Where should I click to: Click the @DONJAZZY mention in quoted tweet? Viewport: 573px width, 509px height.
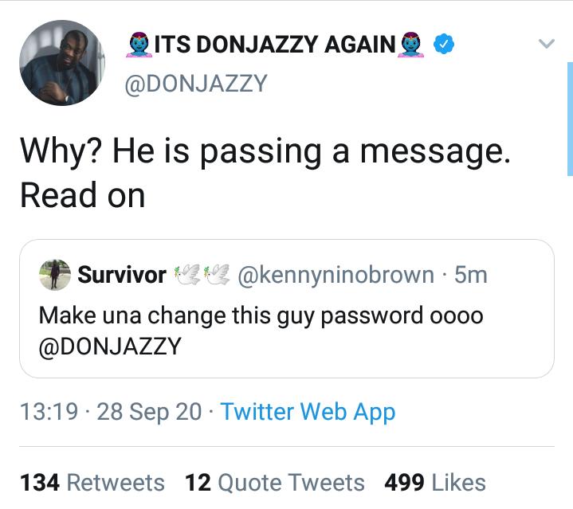click(110, 347)
